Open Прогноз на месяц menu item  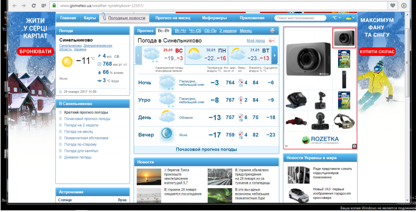tap(173, 18)
